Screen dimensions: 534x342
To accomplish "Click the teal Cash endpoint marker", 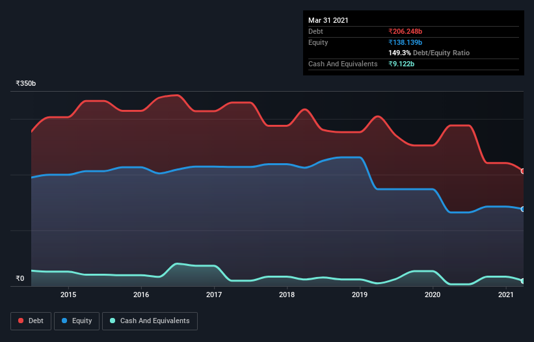I will 523,281.
